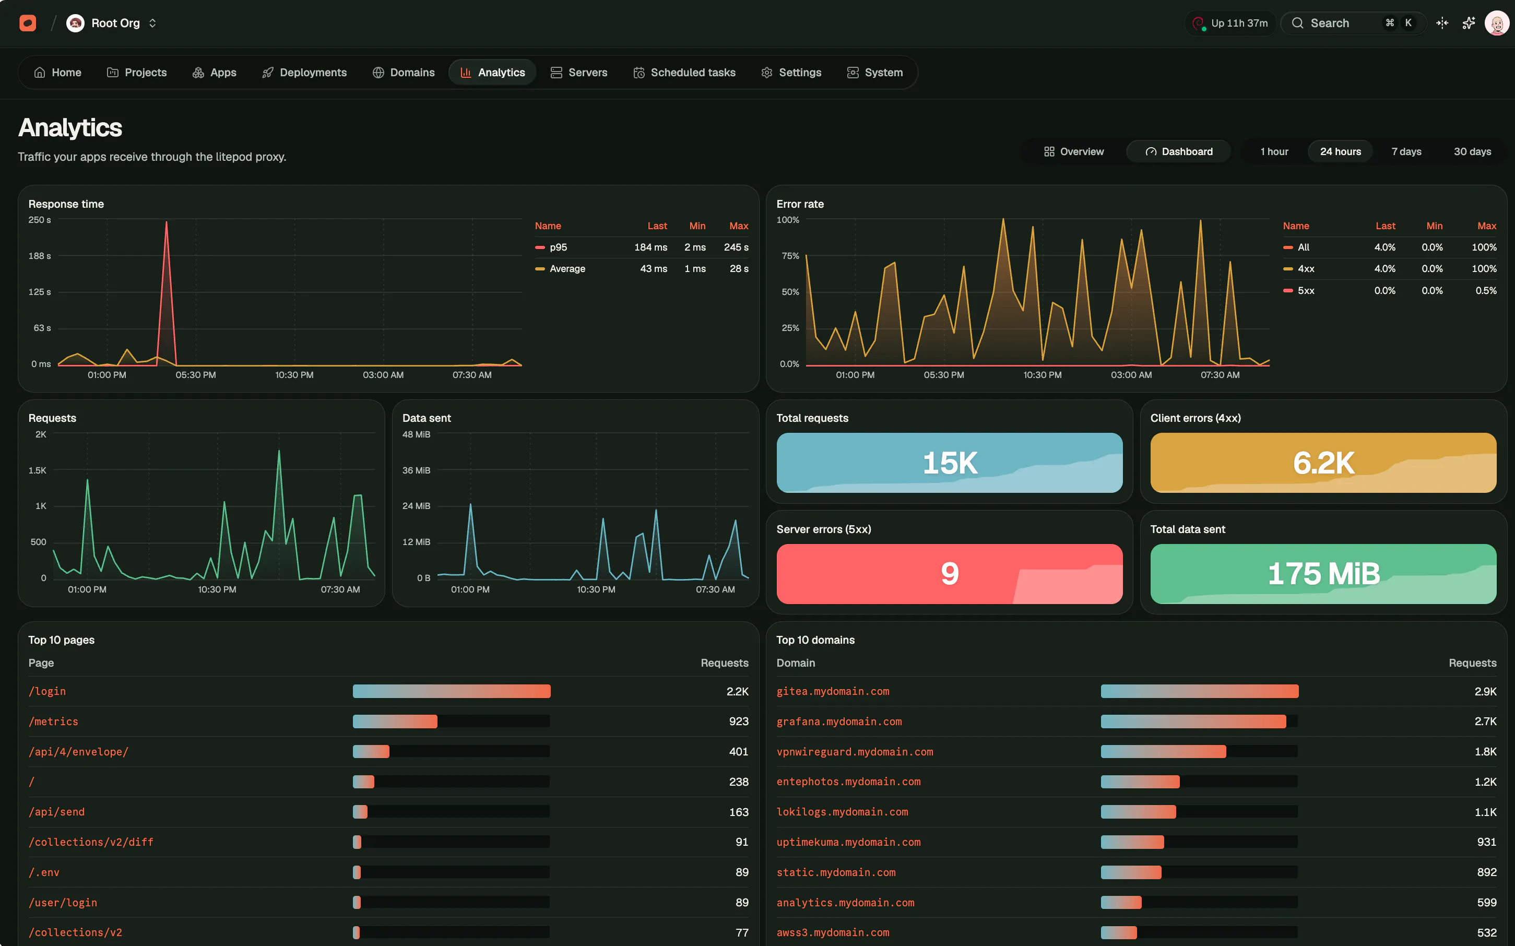Click the Scheduled tasks calendar clock icon

(x=638, y=73)
